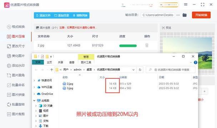
Task: Open the hamburger menu in title bar
Action: (x=186, y=5)
